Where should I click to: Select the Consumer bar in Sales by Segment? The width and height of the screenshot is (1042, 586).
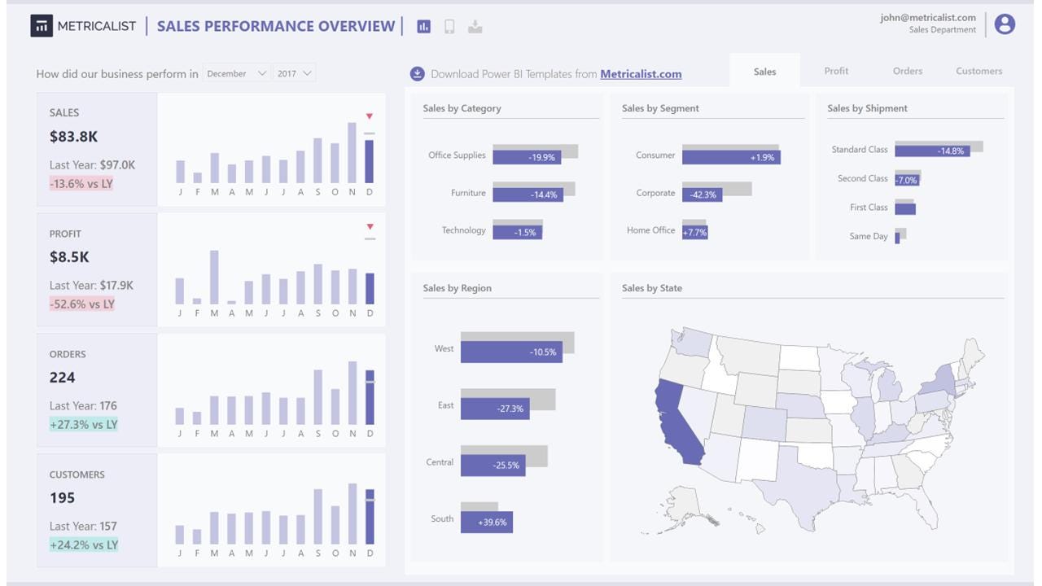click(x=731, y=155)
